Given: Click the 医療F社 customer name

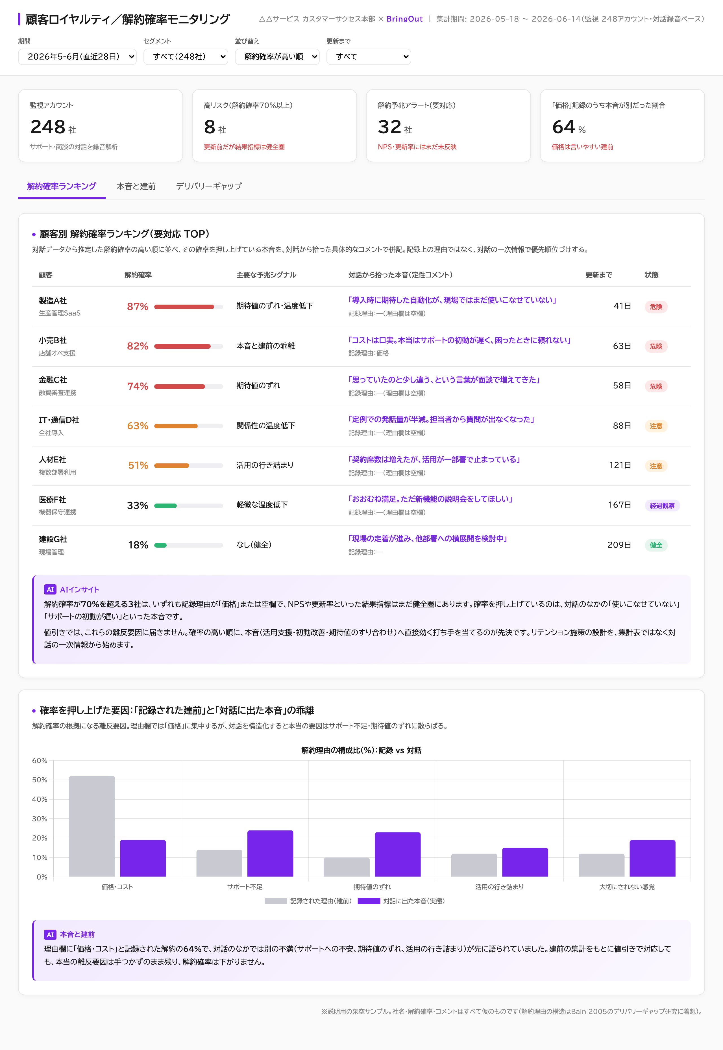Looking at the screenshot, I should 53,499.
